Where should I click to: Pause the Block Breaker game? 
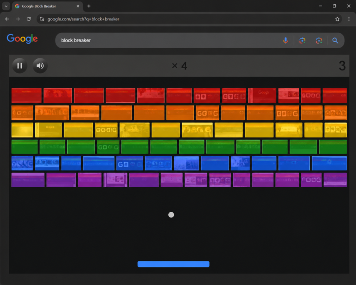point(20,66)
